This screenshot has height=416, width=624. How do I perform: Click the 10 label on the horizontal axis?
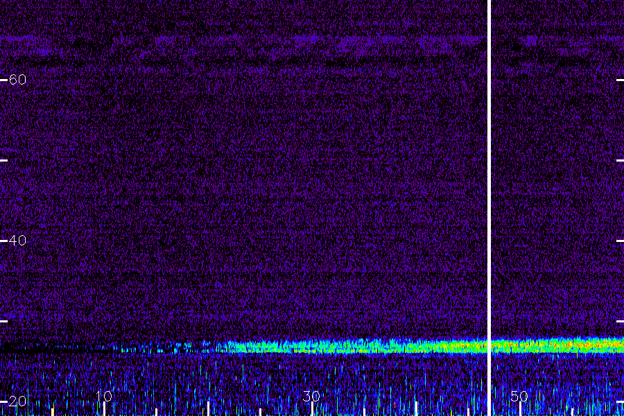[104, 396]
